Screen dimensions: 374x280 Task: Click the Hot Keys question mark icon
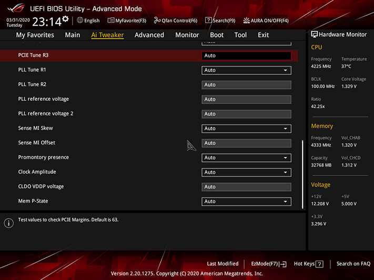[x=319, y=264]
